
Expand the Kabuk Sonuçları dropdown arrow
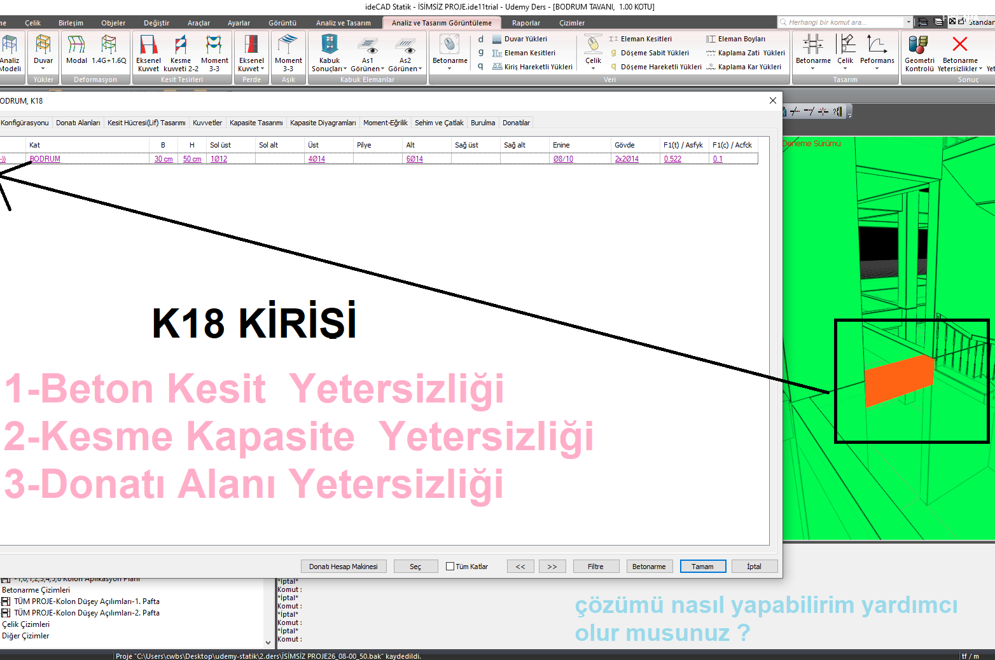click(345, 69)
